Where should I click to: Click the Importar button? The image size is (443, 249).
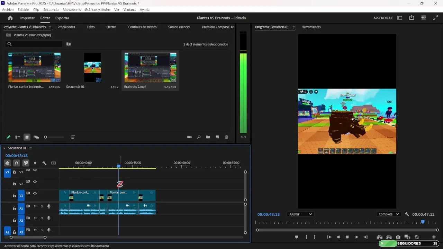[x=27, y=18]
